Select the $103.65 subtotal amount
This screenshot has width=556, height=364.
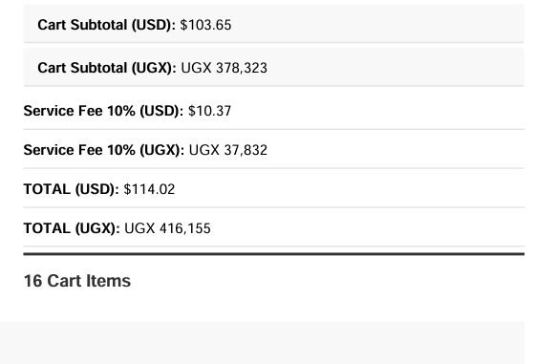pyautogui.click(x=205, y=25)
